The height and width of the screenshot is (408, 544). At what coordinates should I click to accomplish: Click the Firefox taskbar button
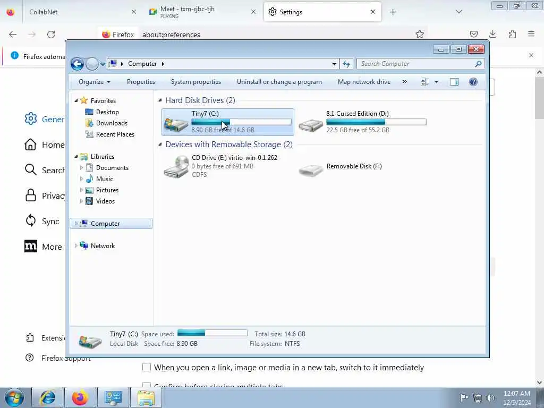[80, 397]
